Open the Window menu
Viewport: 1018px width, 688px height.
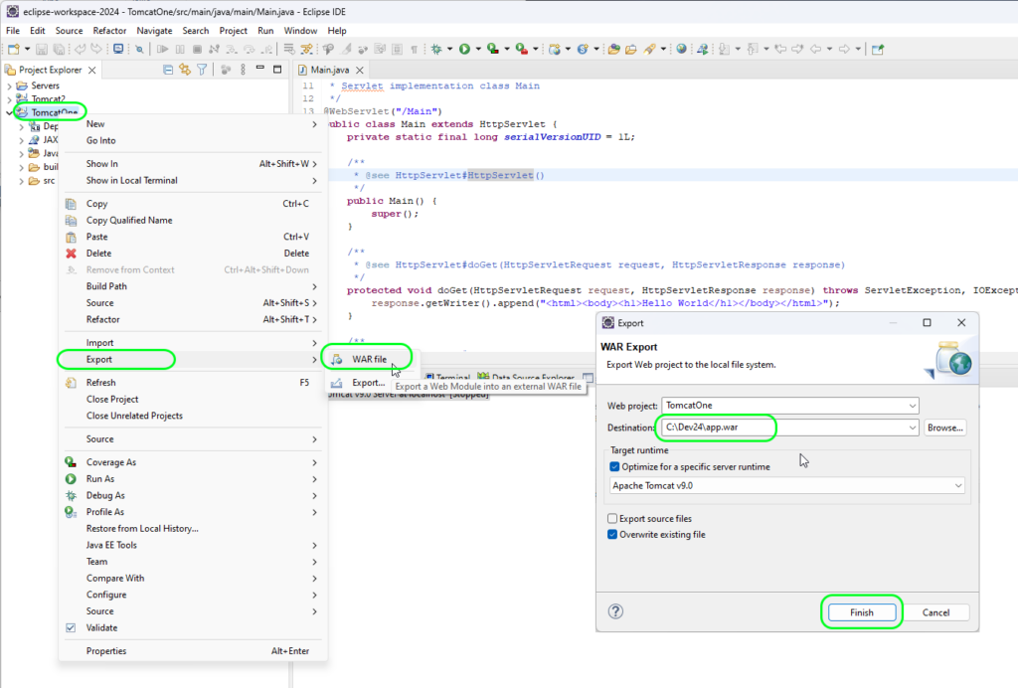point(300,31)
